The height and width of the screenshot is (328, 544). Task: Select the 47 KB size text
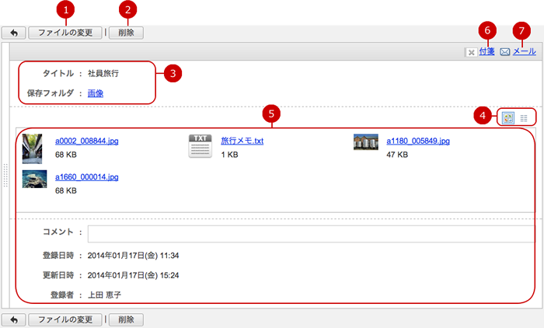[x=397, y=155]
